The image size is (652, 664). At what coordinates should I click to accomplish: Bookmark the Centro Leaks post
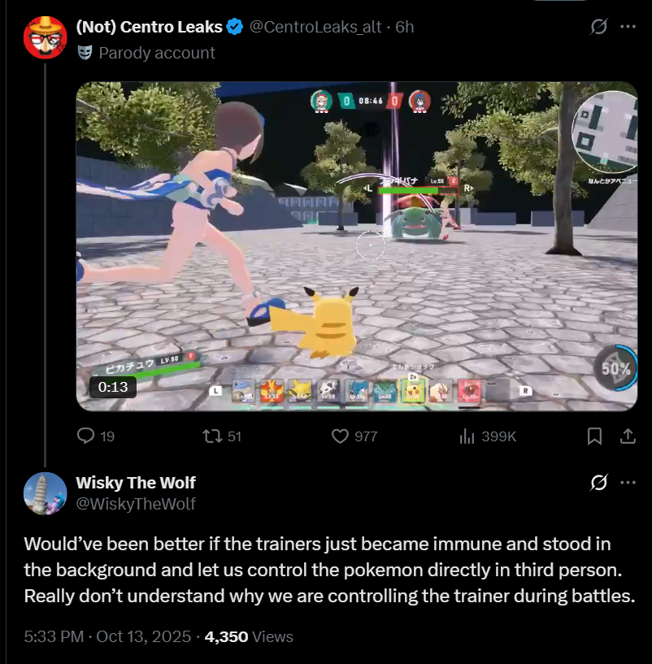click(x=594, y=436)
